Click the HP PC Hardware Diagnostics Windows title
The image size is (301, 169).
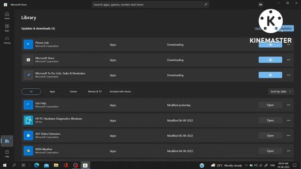point(58,119)
